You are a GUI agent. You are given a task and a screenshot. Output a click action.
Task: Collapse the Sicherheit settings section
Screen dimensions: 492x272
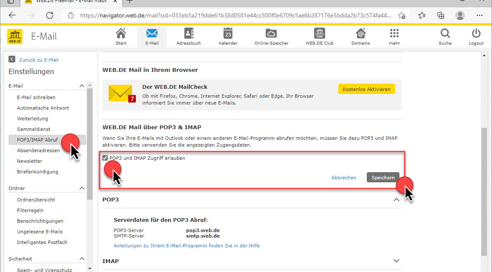[82, 259]
